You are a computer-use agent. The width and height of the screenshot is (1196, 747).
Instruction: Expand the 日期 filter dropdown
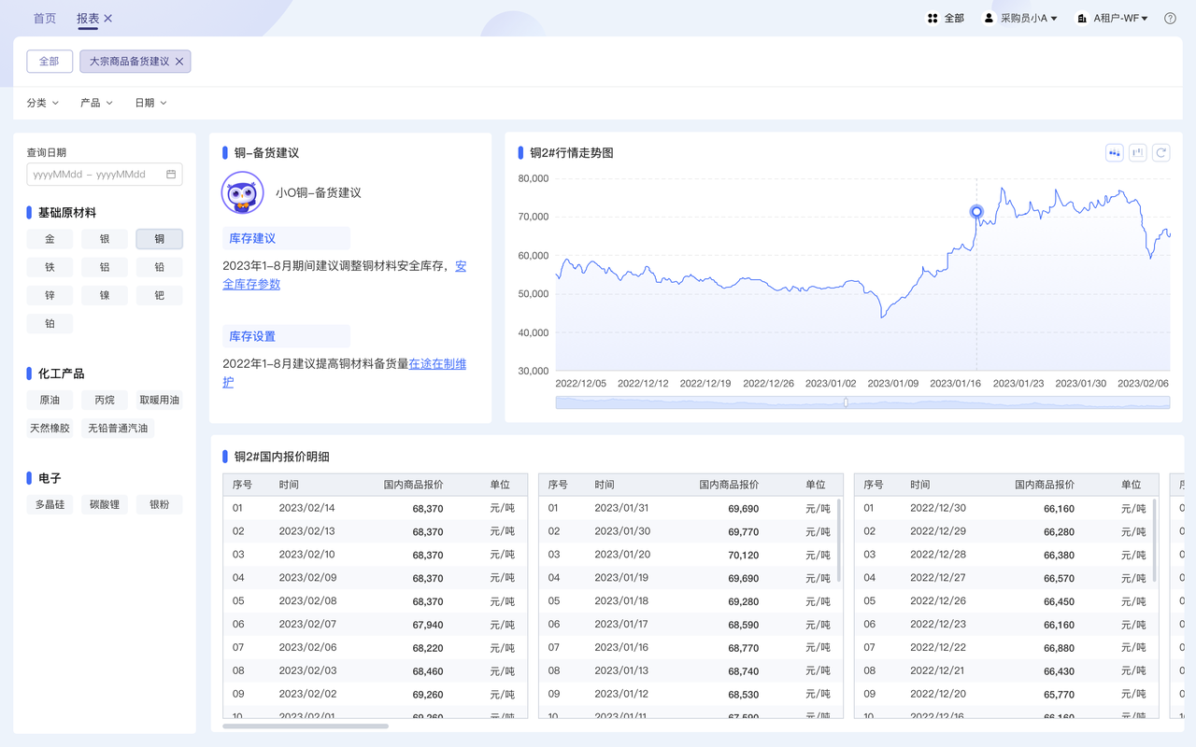coord(150,103)
